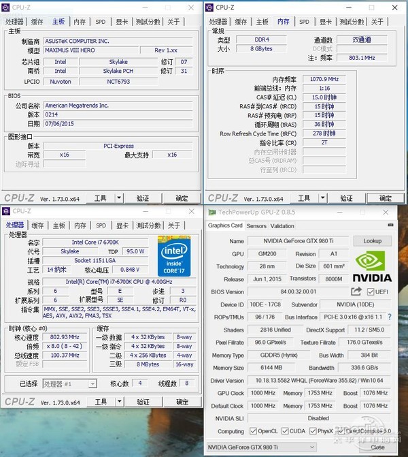Click the NVIDIA SLI status Disabled field
Image resolution: width=408 pixels, height=457 pixels.
[319, 418]
